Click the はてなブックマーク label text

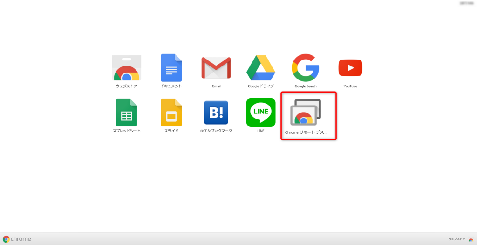(x=216, y=131)
